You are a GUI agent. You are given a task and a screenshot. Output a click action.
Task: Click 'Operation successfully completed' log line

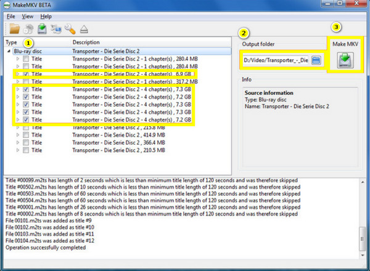pos(46,248)
